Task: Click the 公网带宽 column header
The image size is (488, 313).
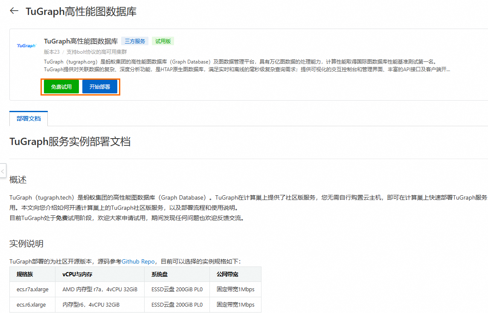Action: click(x=235, y=275)
